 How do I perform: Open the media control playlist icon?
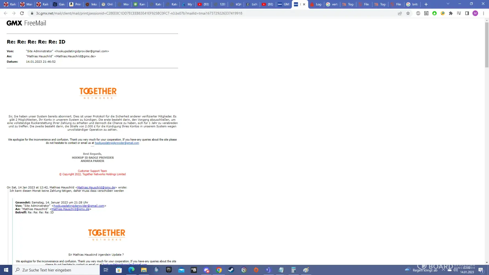point(459,13)
